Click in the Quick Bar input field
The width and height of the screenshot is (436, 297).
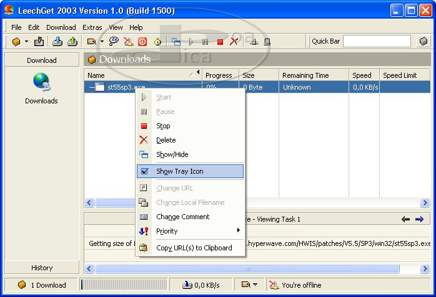point(377,41)
